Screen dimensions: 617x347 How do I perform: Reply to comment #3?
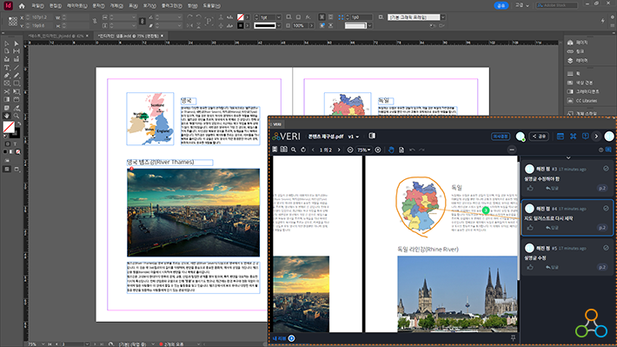pos(552,188)
